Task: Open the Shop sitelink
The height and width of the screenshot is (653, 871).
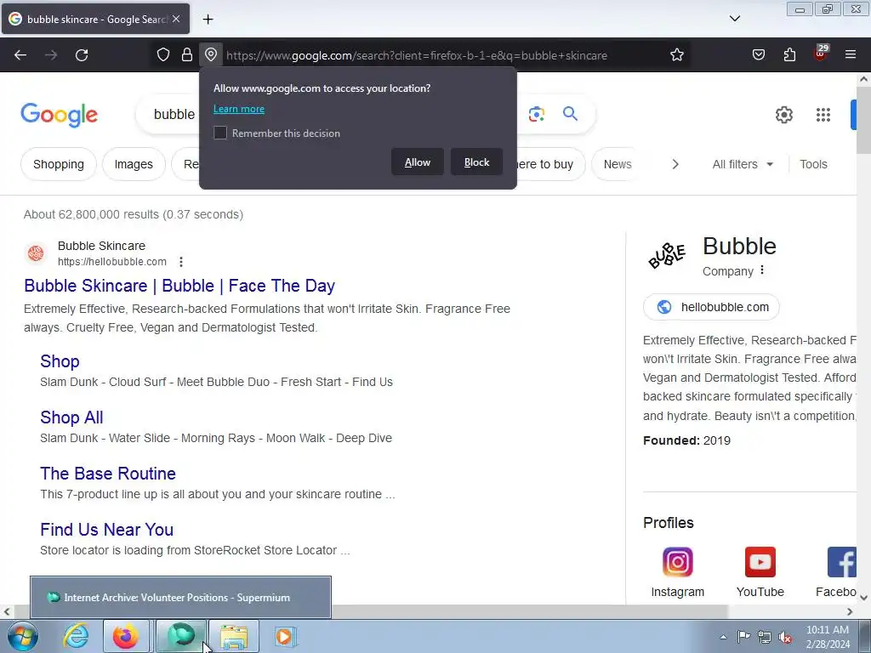Action: coord(60,361)
